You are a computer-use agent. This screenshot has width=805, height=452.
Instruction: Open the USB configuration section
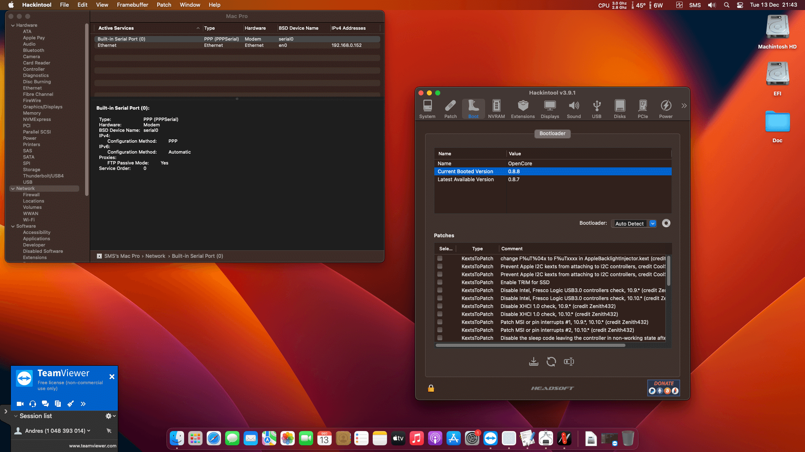(x=596, y=109)
